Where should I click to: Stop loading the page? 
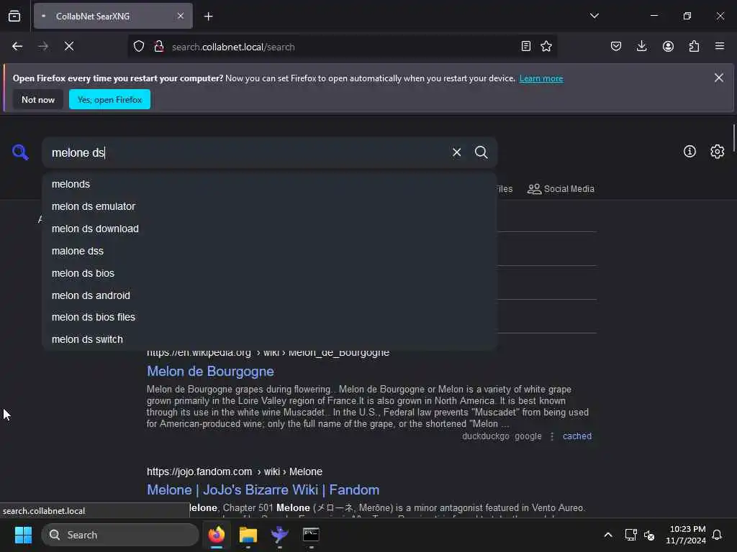[x=69, y=47]
